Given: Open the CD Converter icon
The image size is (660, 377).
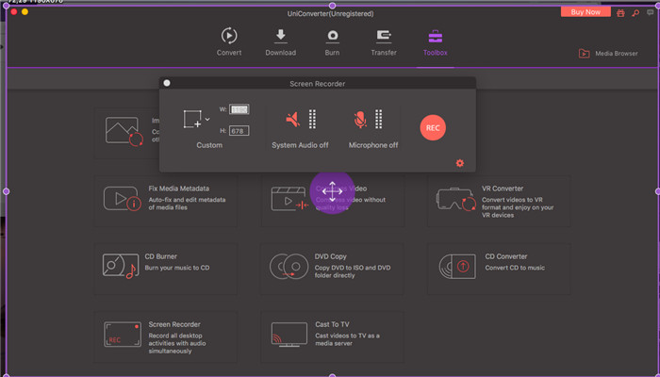Looking at the screenshot, I should tap(457, 267).
